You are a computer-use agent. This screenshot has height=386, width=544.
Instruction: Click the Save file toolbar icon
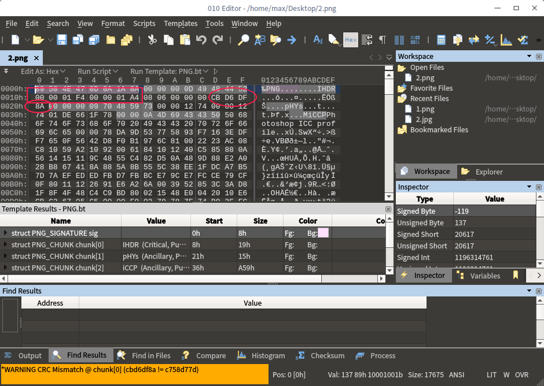point(61,40)
